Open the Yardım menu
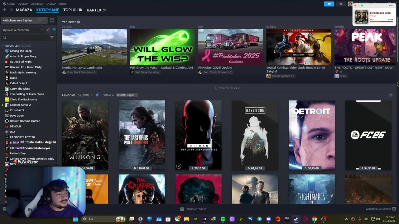This screenshot has height=224, width=399. [x=63, y=4]
